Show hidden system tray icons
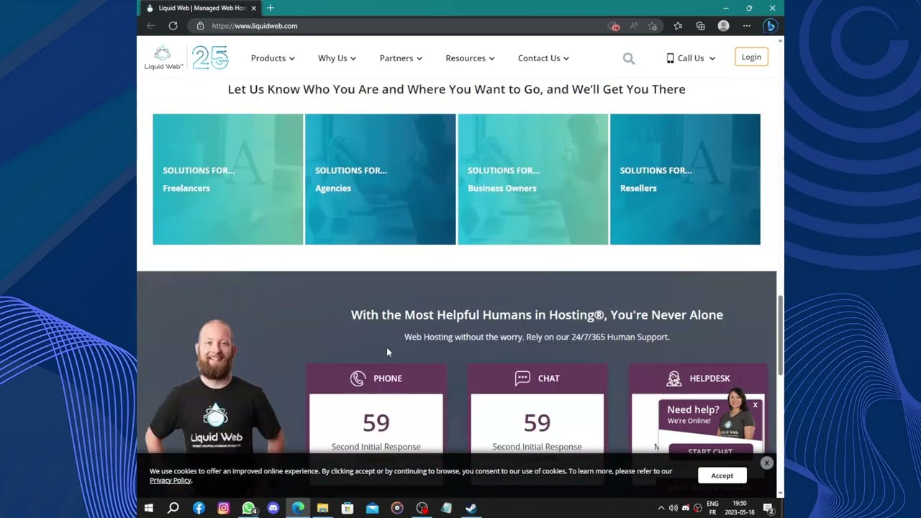Image resolution: width=921 pixels, height=518 pixels. (661, 508)
